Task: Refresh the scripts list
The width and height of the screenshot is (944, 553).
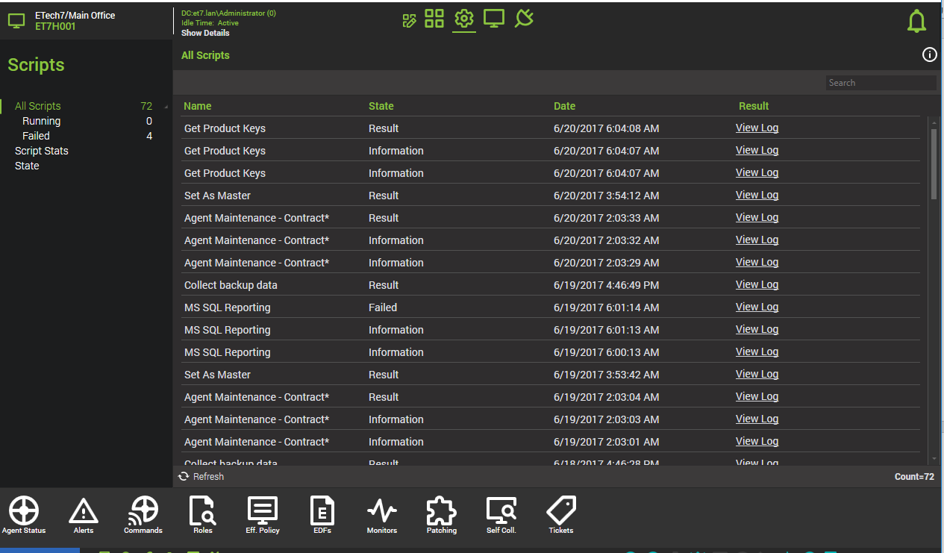Action: tap(200, 476)
